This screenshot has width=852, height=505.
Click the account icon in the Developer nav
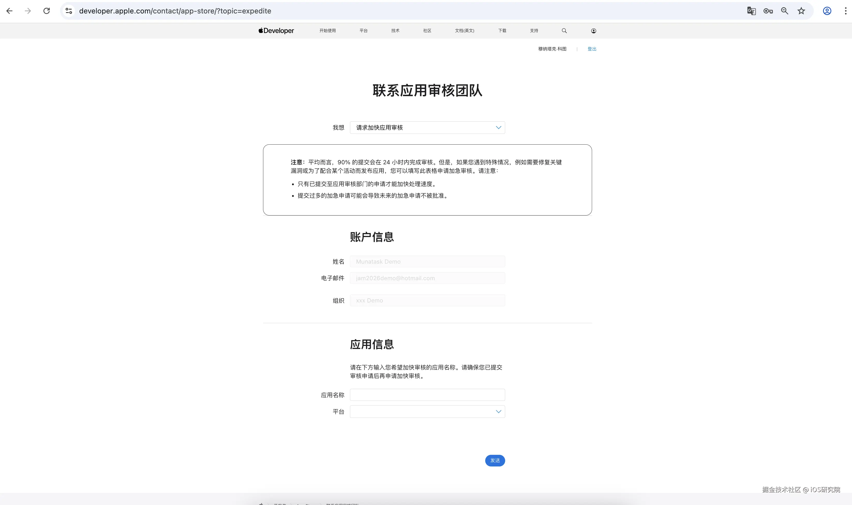(x=594, y=31)
